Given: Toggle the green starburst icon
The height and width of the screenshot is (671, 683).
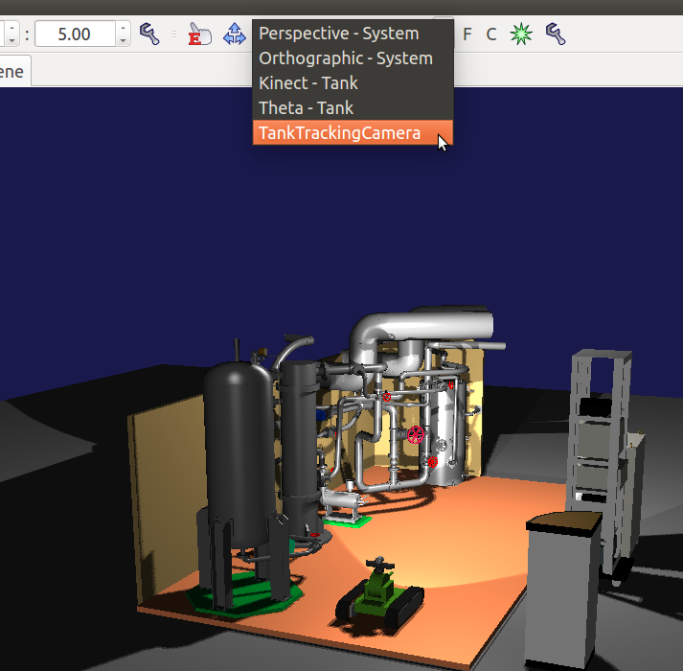Looking at the screenshot, I should click(x=521, y=34).
